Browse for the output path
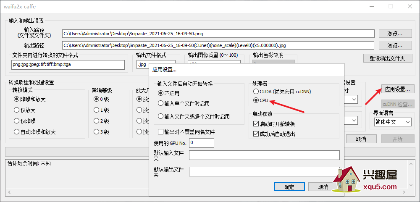This screenshot has height=202, width=420. point(395,45)
